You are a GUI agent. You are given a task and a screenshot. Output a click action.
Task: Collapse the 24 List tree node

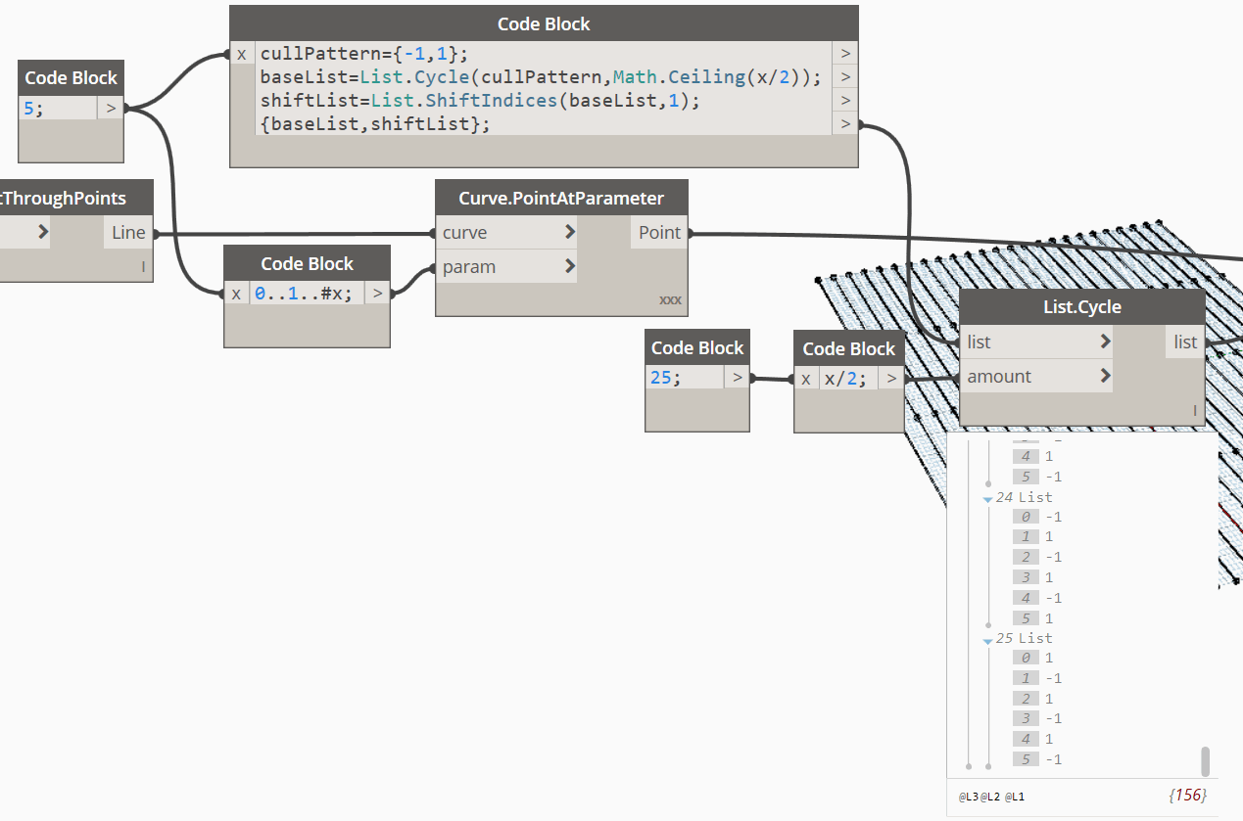(987, 498)
